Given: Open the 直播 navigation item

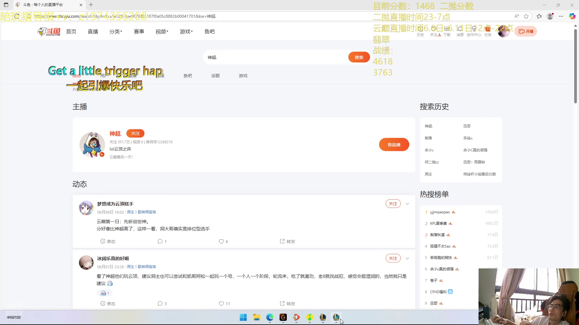Looking at the screenshot, I should tap(93, 32).
